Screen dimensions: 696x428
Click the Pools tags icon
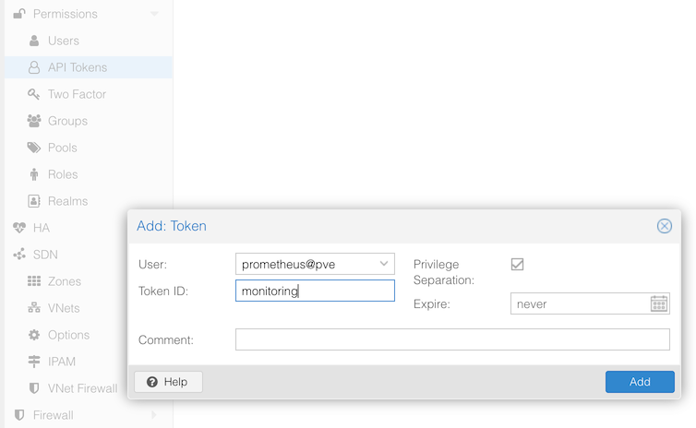[34, 148]
